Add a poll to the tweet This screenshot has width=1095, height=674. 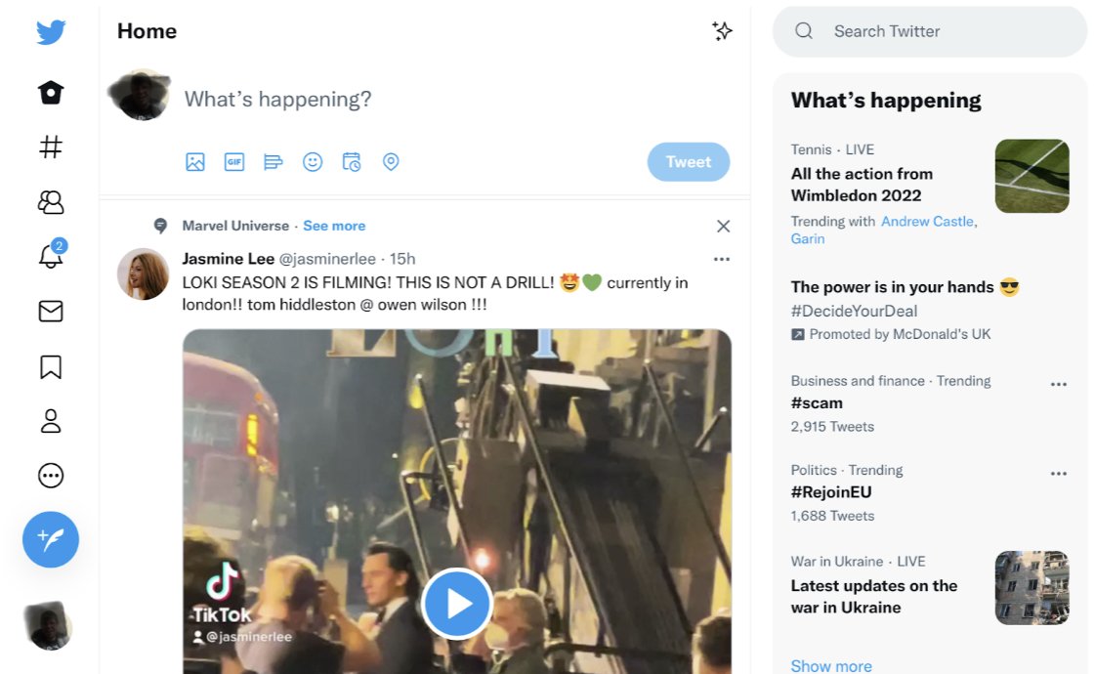pos(274,162)
